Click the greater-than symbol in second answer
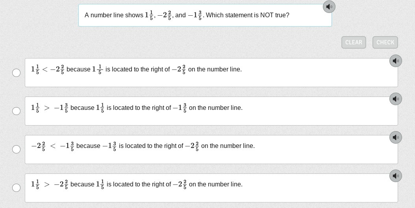Viewport: 415px width, 208px height. coord(47,108)
